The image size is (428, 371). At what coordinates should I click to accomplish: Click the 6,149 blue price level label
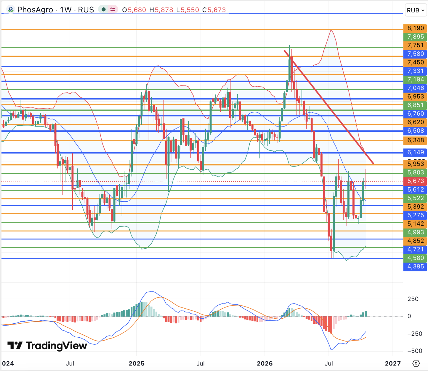pyautogui.click(x=415, y=152)
